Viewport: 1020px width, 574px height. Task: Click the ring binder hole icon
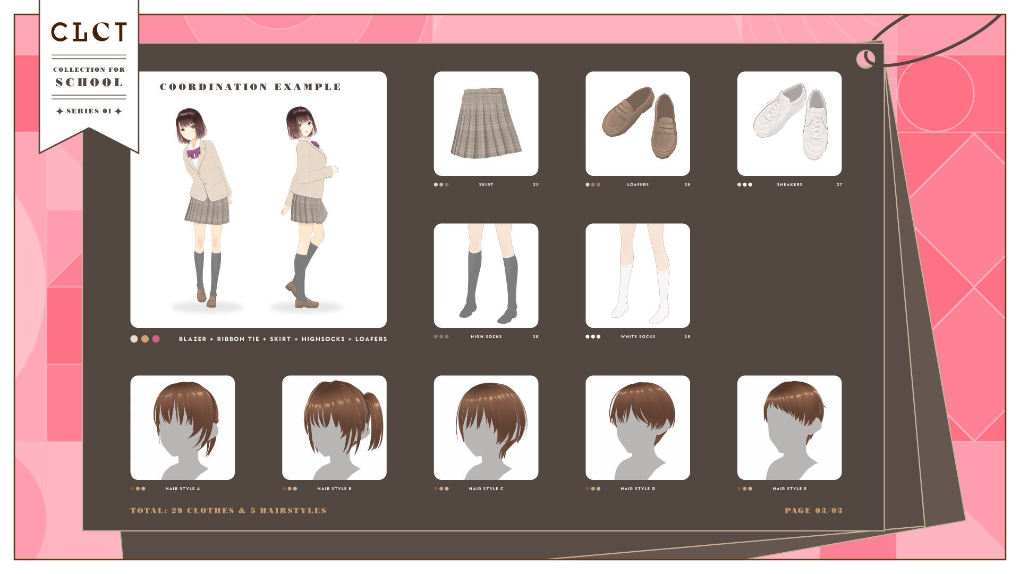coord(865,58)
